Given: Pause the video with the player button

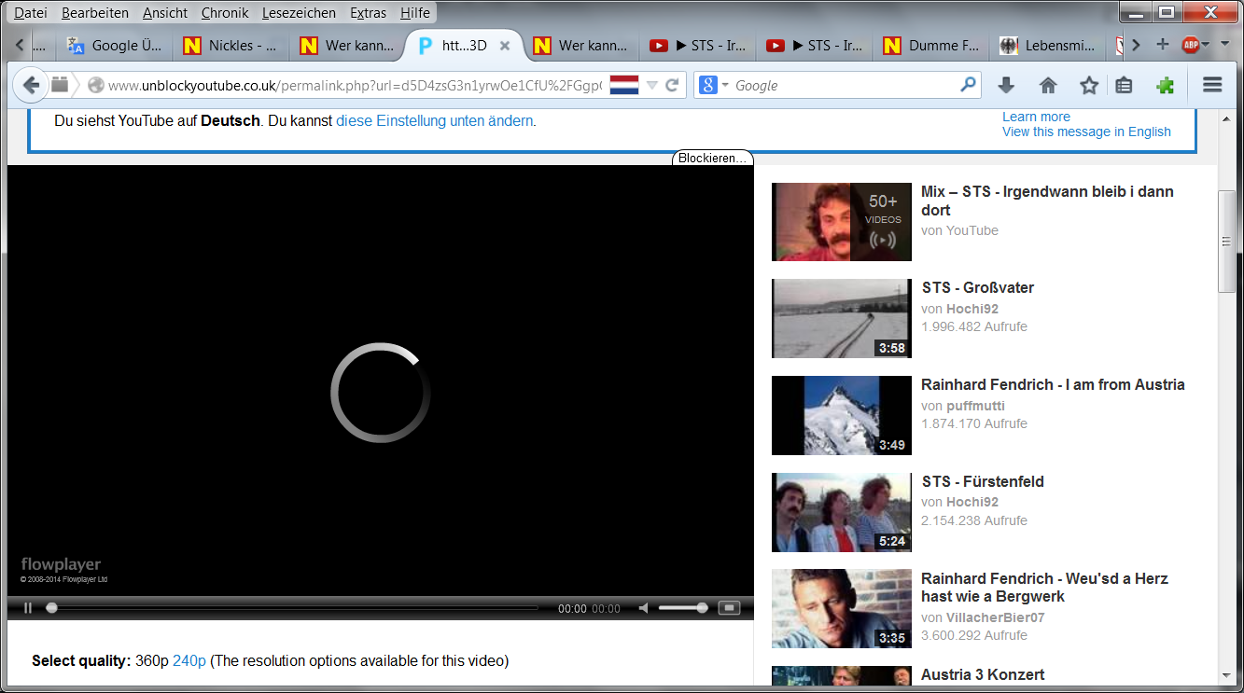Looking at the screenshot, I should (x=28, y=608).
